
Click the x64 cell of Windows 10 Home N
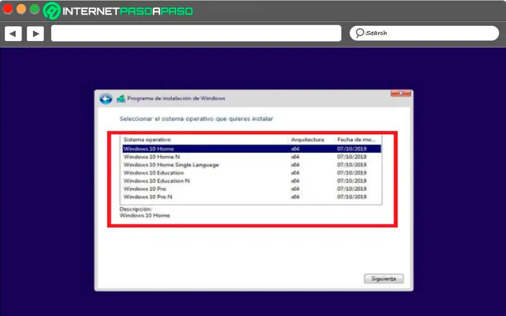[295, 157]
